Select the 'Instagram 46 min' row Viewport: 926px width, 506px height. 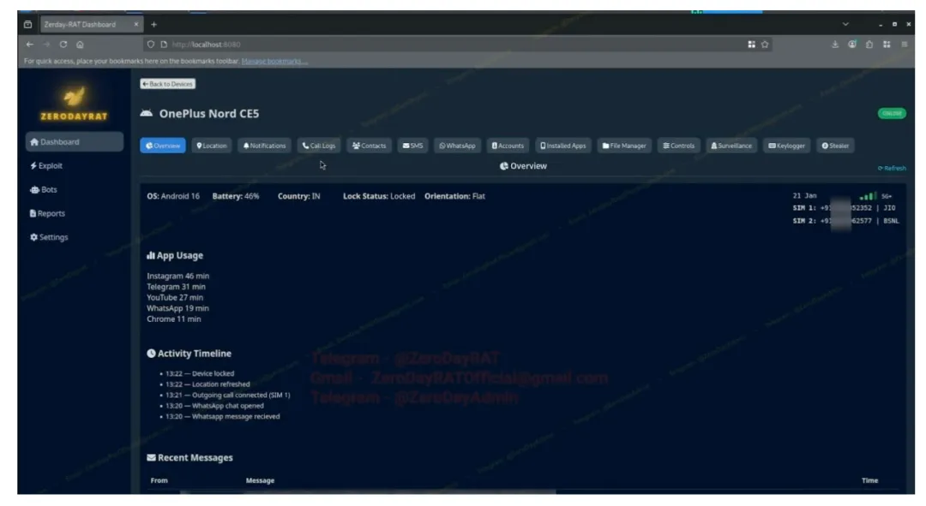(177, 276)
